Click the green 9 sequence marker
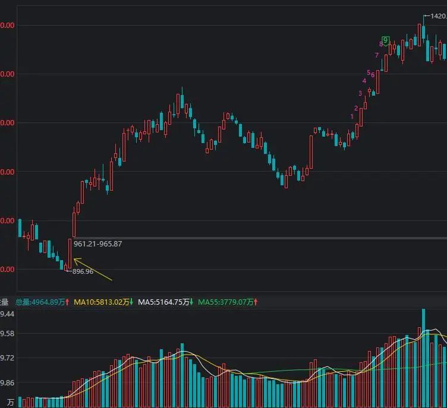This screenshot has height=408, width=447. point(386,40)
